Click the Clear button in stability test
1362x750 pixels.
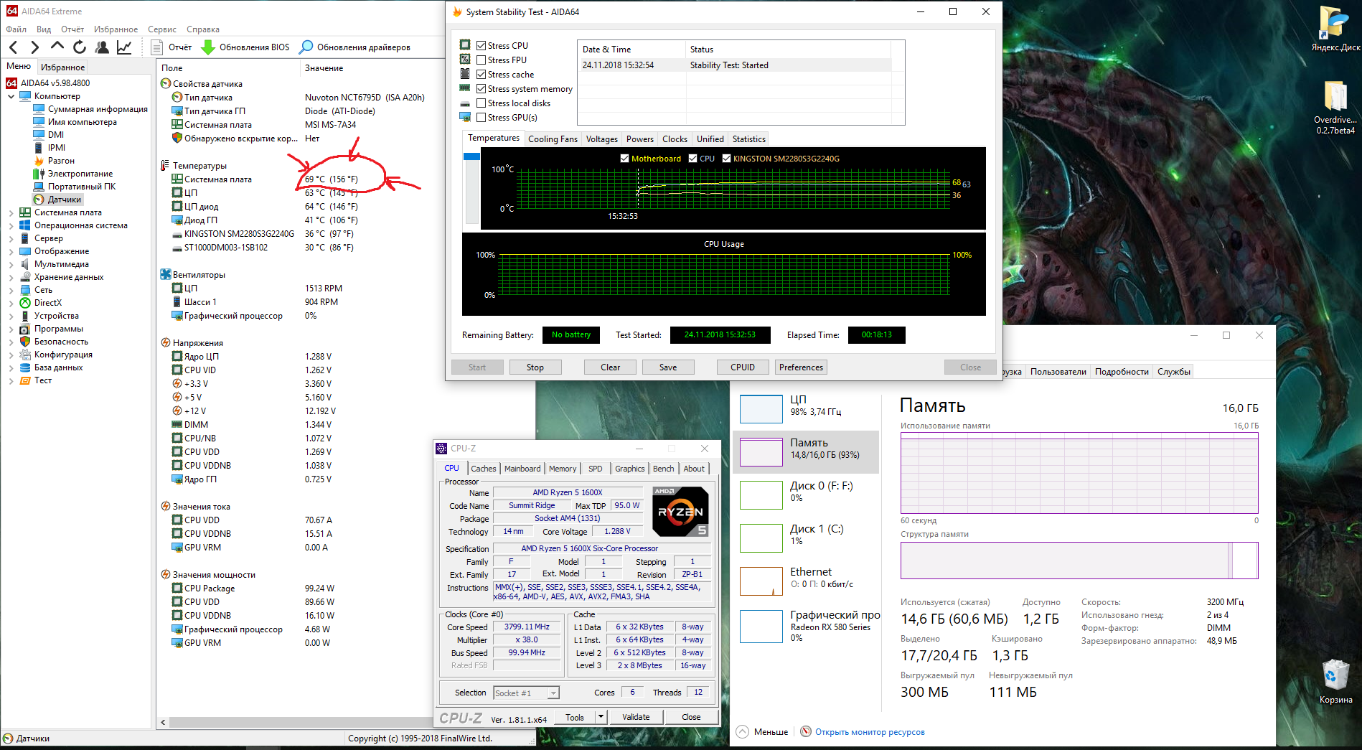(611, 367)
